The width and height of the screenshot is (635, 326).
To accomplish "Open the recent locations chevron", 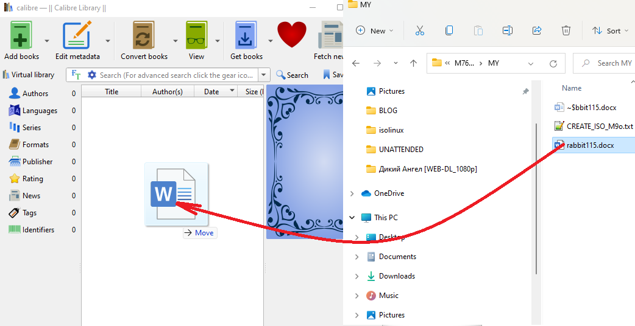I will 396,63.
